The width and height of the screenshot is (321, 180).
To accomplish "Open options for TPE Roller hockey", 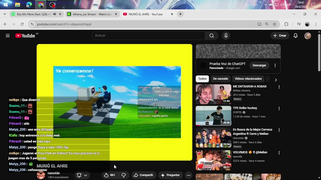I will (279, 108).
